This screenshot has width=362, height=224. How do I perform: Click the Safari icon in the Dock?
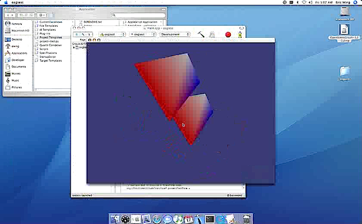click(x=157, y=219)
